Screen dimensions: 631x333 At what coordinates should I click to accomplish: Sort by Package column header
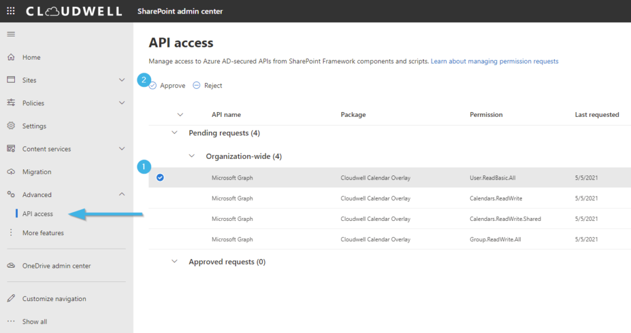[353, 114]
